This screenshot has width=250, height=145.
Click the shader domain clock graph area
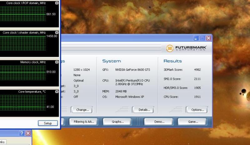click(23, 43)
